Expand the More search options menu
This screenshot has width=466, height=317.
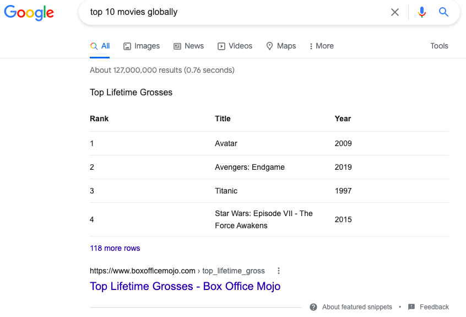point(322,46)
